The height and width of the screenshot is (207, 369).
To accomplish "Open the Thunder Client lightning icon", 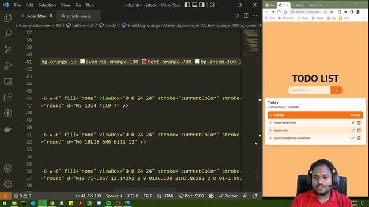I will tap(7, 113).
